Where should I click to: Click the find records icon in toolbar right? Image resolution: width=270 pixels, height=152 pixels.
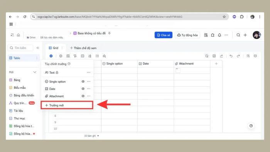pos(248,56)
